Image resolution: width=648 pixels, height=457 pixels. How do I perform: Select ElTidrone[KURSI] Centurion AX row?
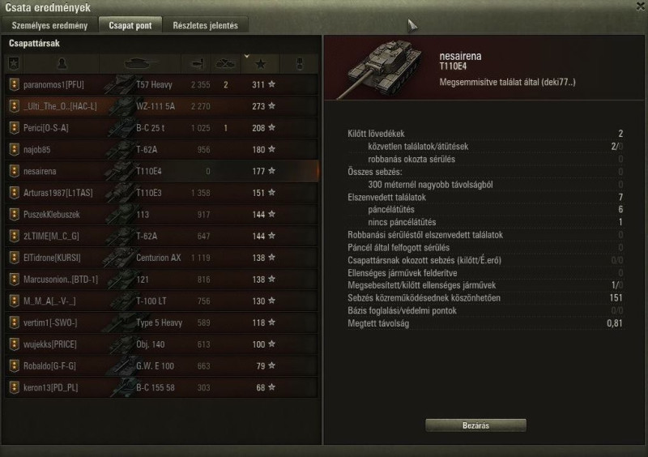162,258
